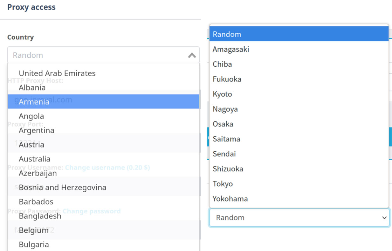Select Bulgaria in the country list
392x251 pixels.
coord(34,245)
